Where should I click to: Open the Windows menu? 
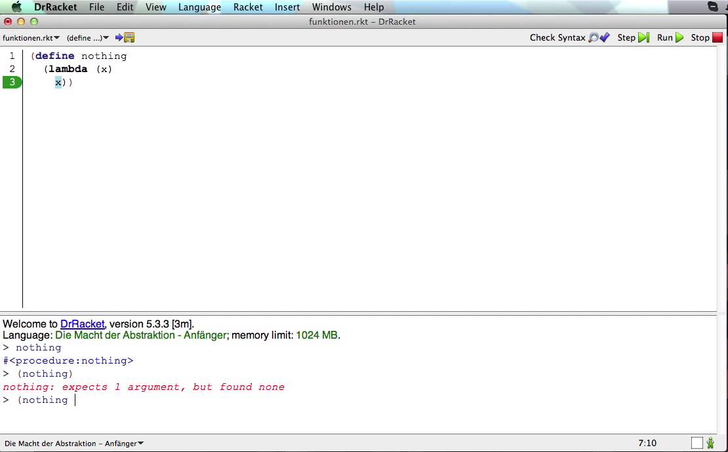(331, 7)
